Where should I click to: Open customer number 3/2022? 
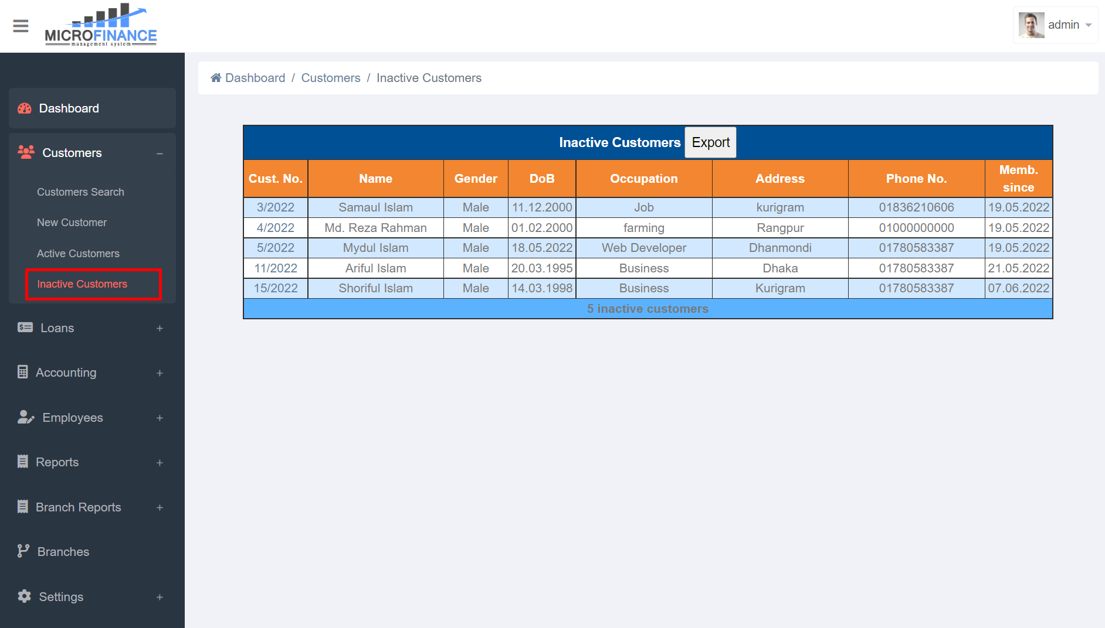click(x=276, y=207)
